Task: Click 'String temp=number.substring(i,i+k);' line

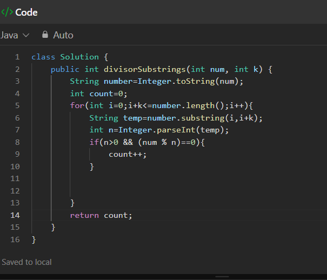Action: [x=176, y=118]
